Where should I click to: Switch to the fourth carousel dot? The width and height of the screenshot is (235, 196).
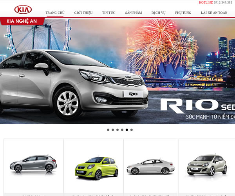[122, 129]
